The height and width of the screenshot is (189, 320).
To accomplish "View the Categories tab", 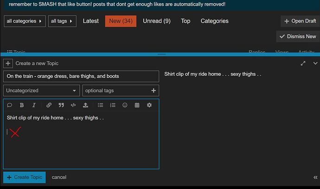I will [214, 21].
